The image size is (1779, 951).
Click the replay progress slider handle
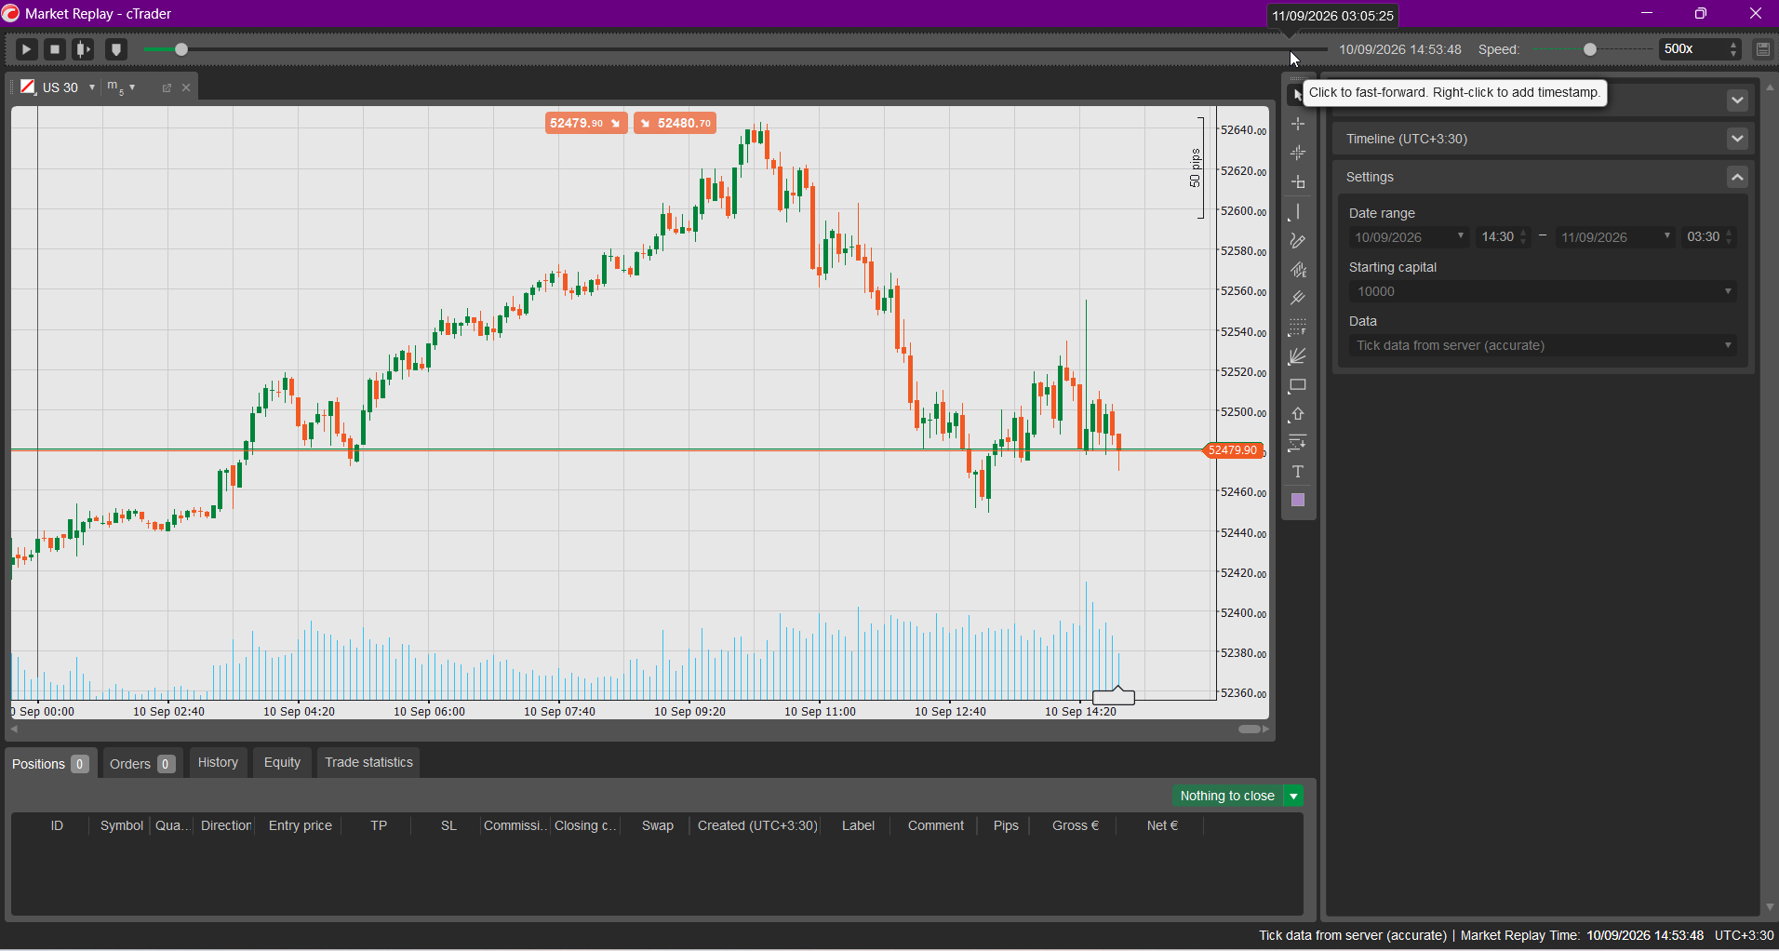181,49
